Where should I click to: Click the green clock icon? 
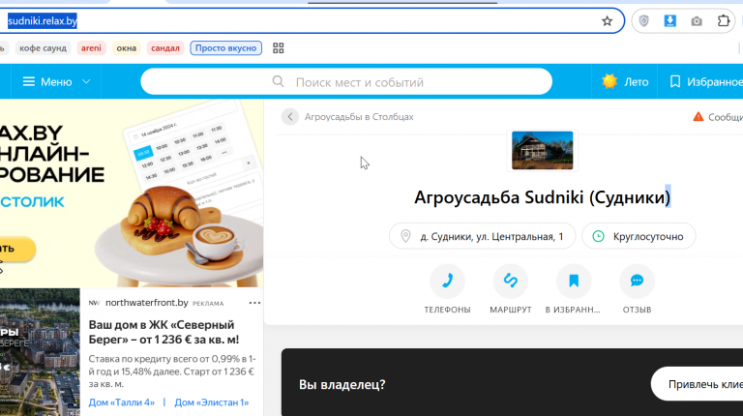click(x=599, y=236)
